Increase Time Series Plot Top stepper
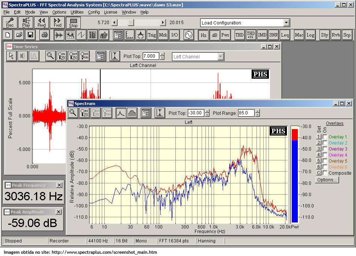356x256 pixels. coord(162,54)
